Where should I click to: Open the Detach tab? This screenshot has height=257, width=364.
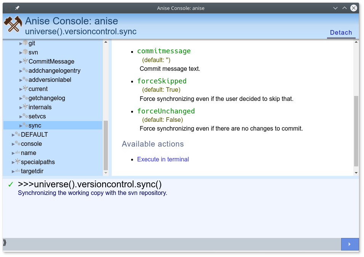[x=341, y=33]
